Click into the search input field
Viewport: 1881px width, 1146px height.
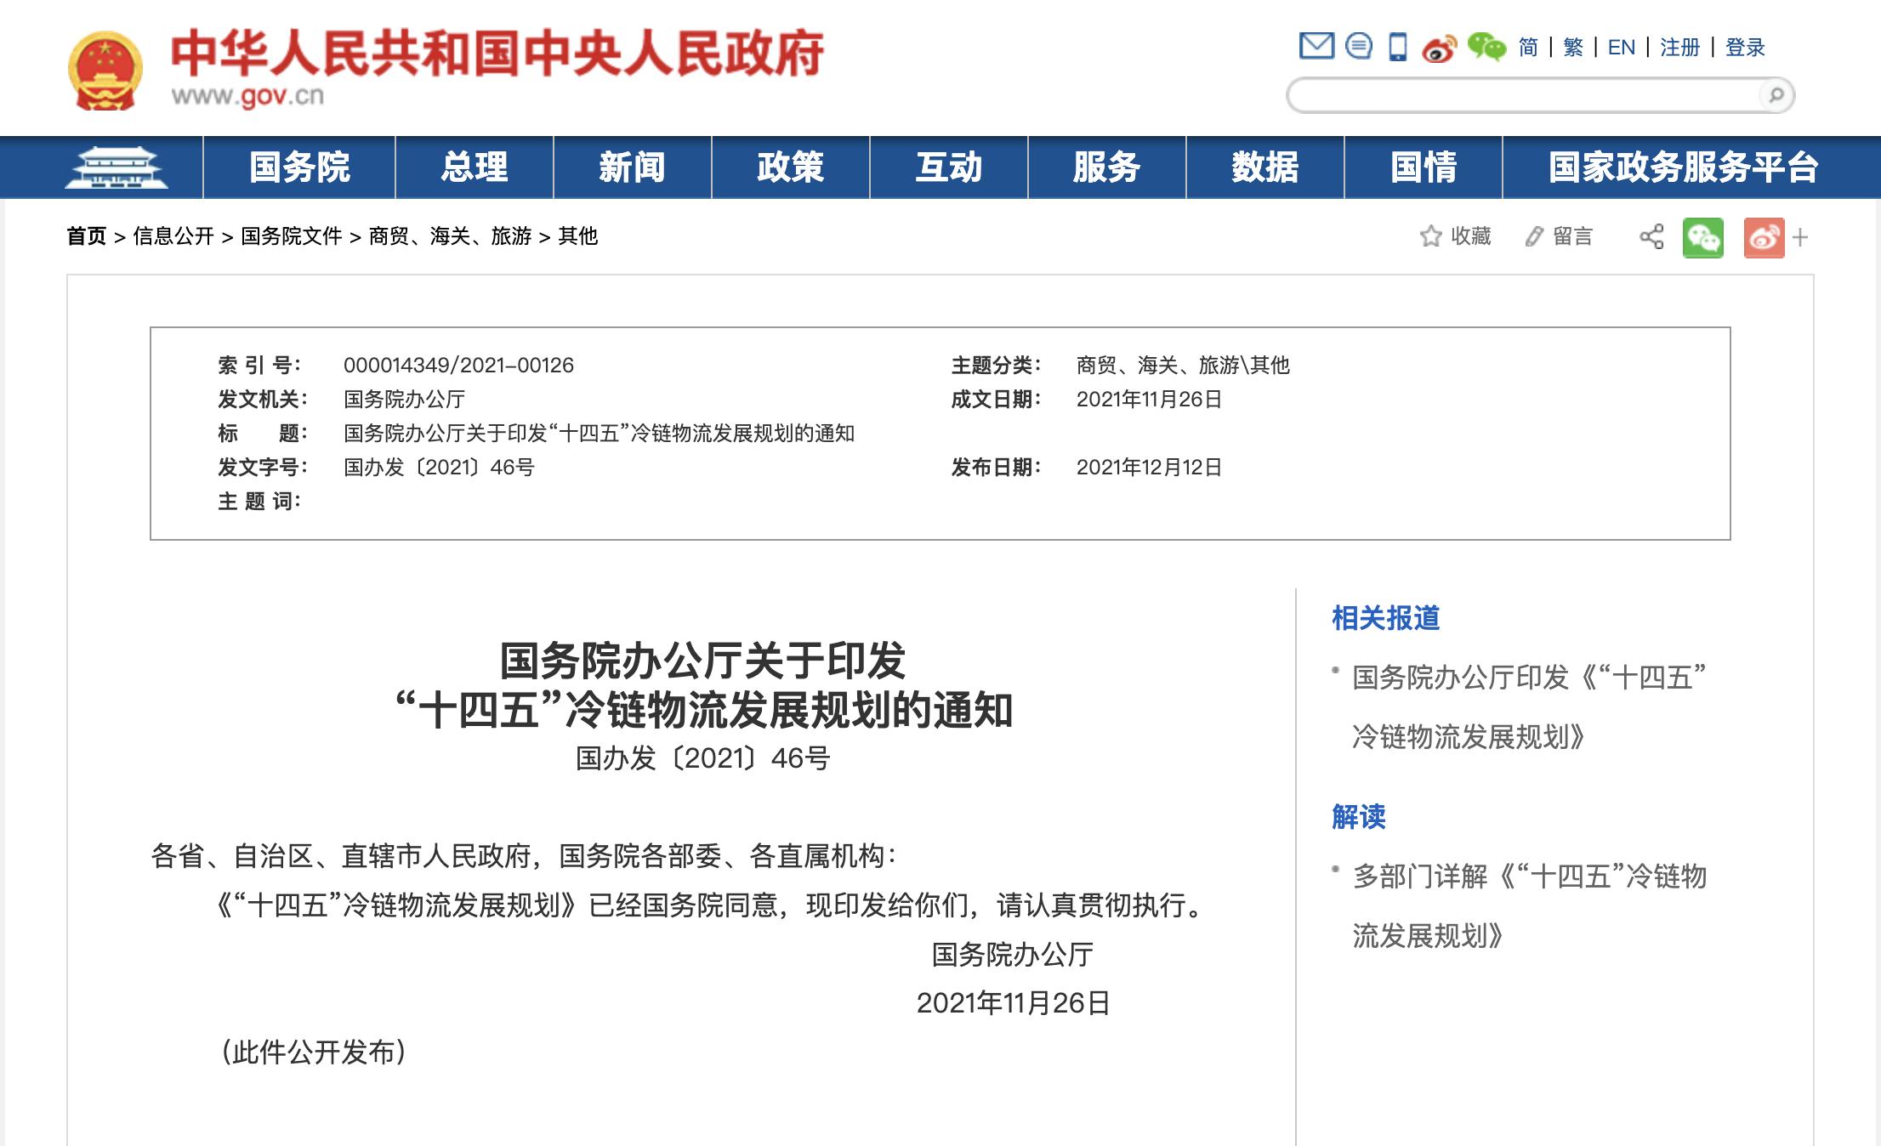click(1522, 95)
